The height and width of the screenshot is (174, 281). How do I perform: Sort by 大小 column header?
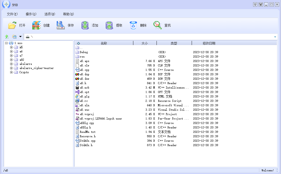[145, 43]
